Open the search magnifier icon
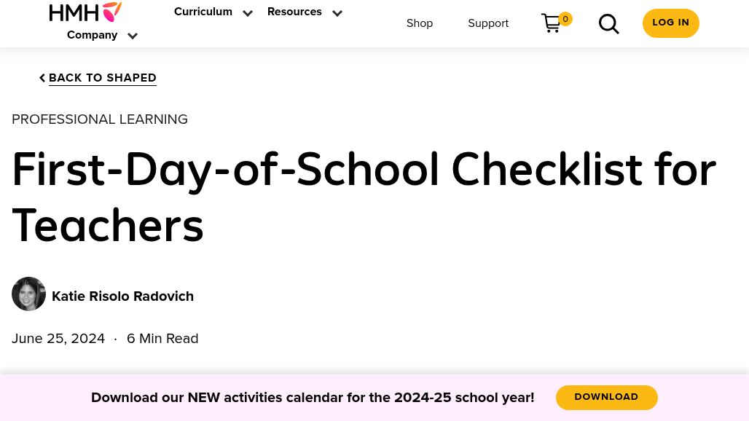This screenshot has width=749, height=421. click(608, 24)
